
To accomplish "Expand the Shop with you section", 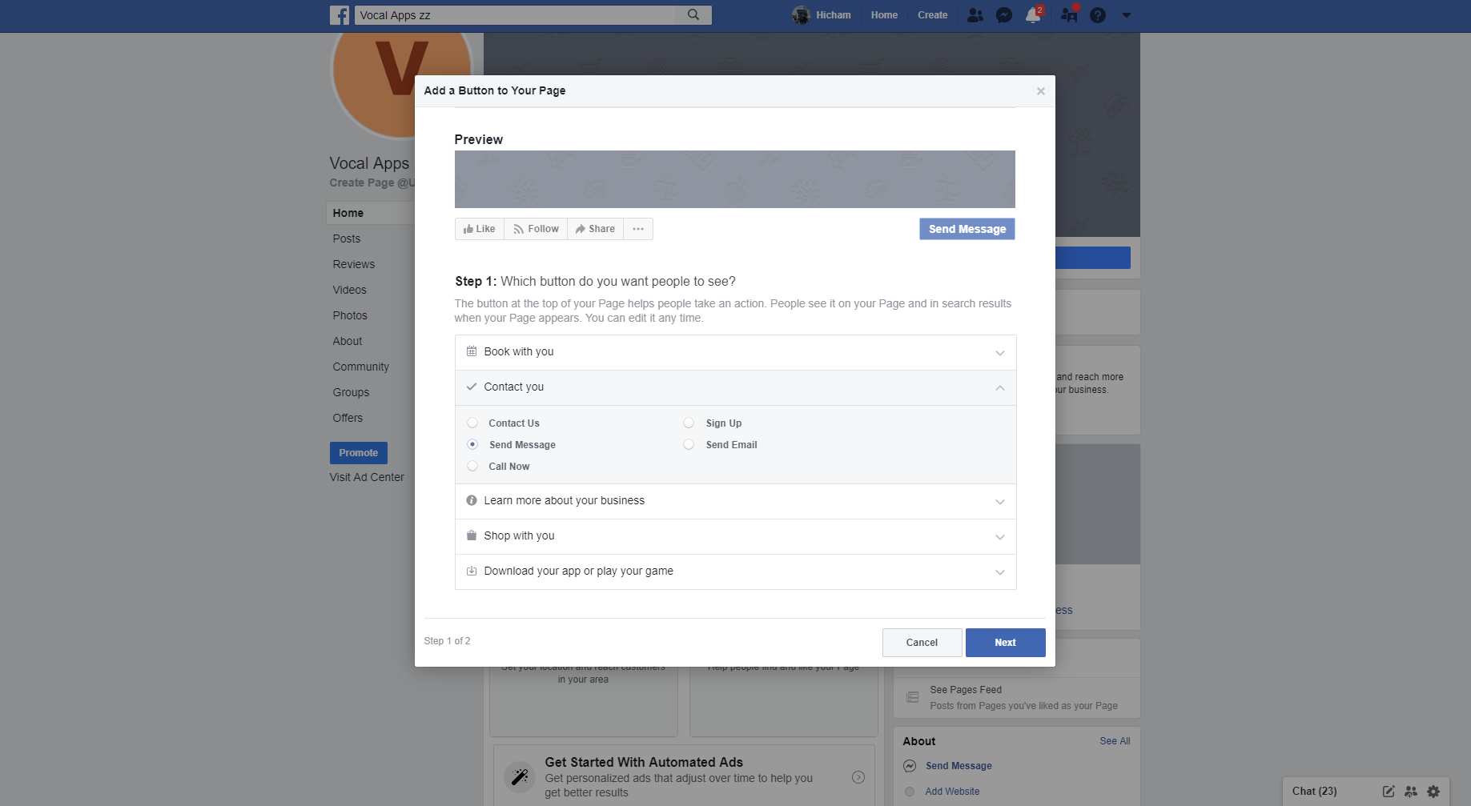I will point(735,536).
